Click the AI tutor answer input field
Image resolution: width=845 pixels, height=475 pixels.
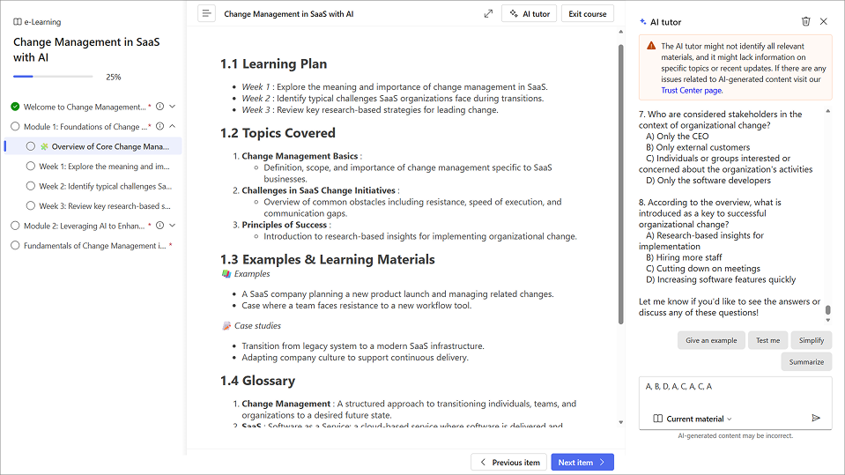(x=735, y=392)
